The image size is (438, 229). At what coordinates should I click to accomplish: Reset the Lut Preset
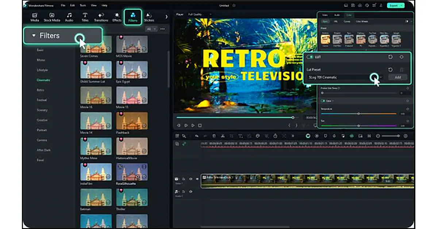(390, 69)
